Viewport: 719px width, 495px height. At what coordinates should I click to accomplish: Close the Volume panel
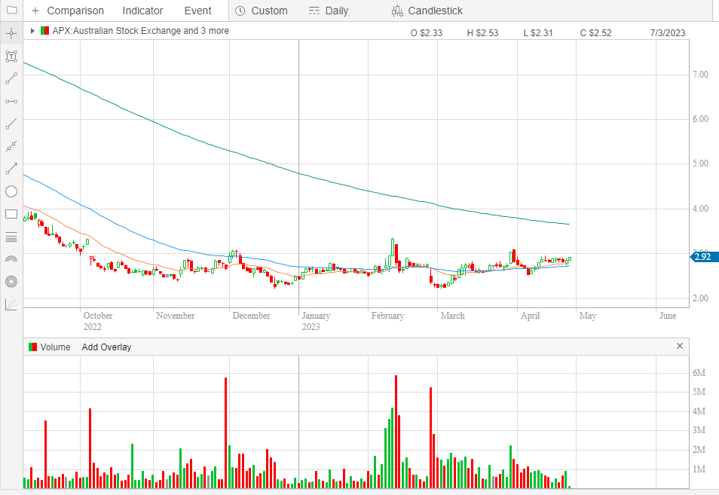point(680,346)
